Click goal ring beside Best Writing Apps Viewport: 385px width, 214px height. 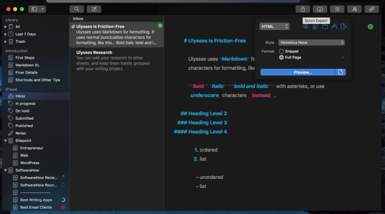(x=63, y=200)
